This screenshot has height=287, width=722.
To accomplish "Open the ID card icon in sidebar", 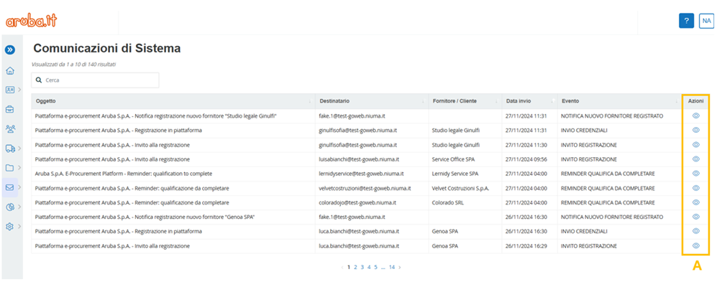I will point(9,90).
